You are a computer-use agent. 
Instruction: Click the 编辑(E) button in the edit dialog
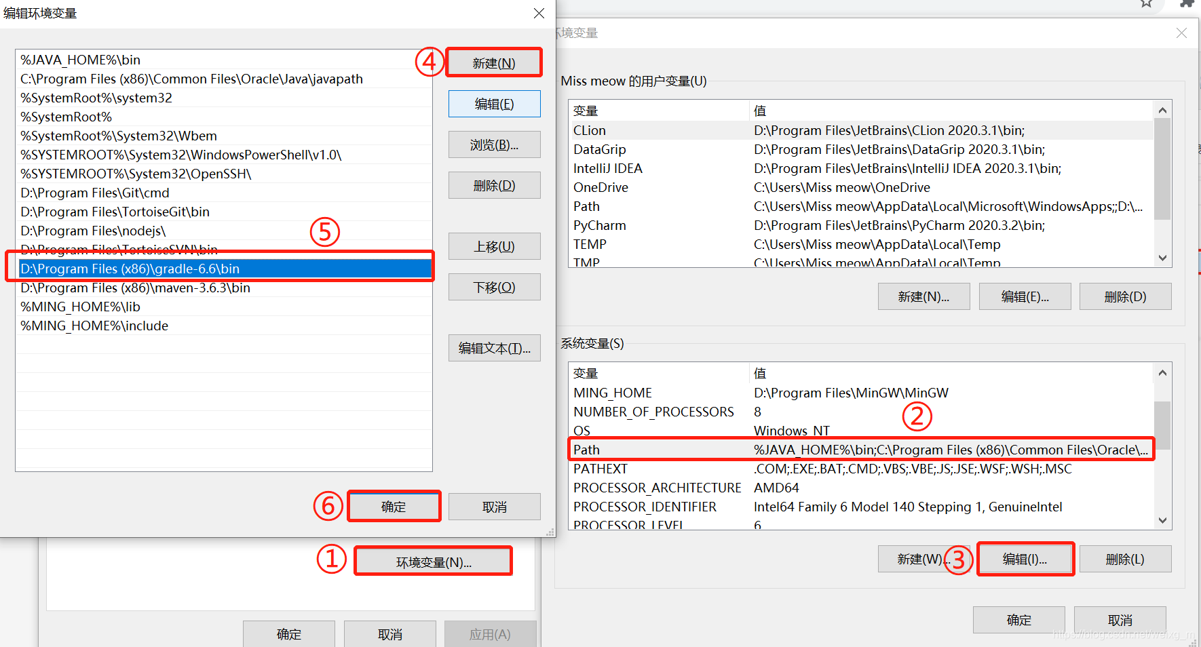pyautogui.click(x=494, y=104)
